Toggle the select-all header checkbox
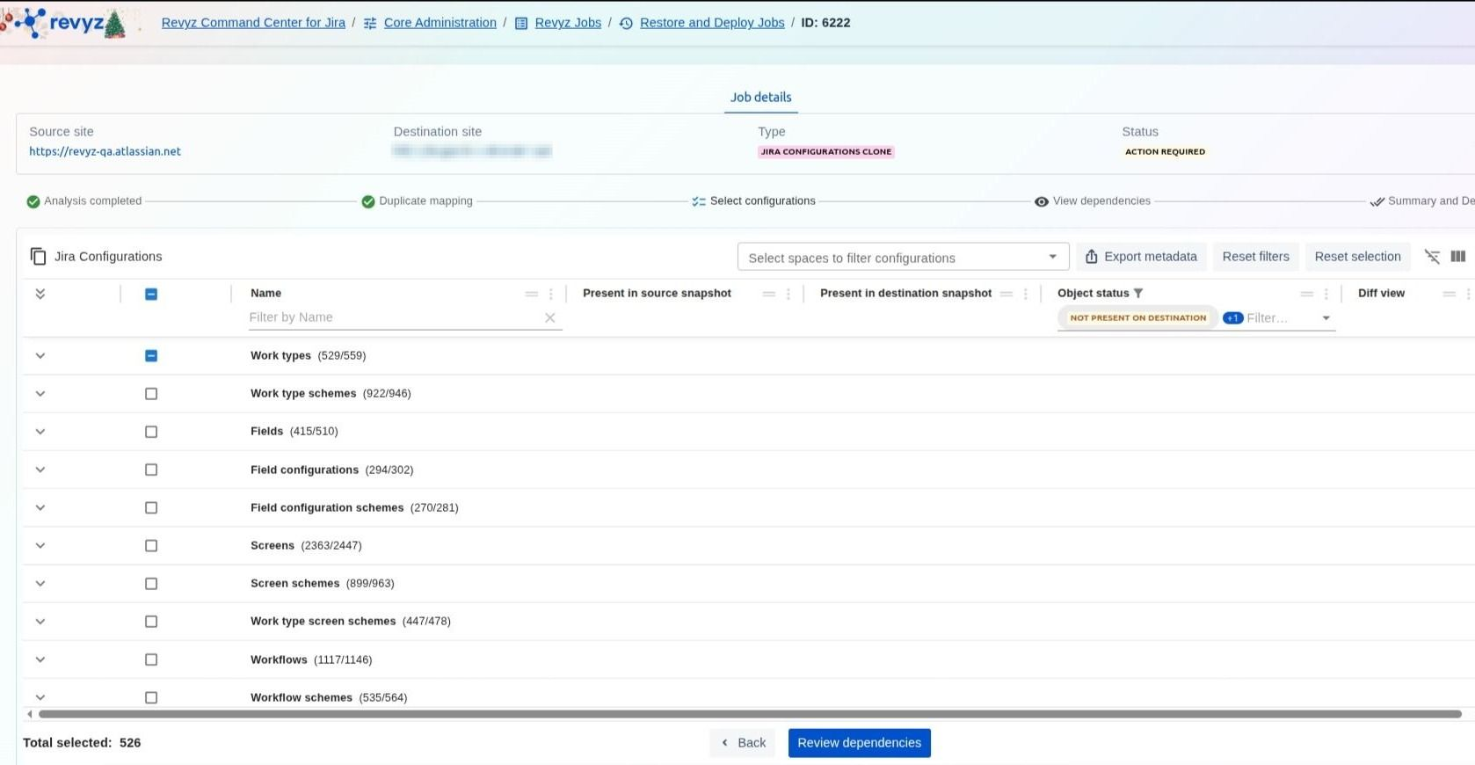1475x765 pixels. click(151, 294)
